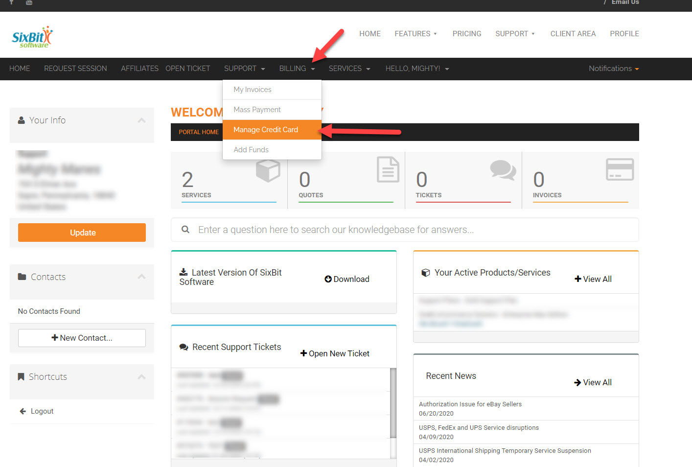The image size is (692, 467).
Task: Open Affiliates in navbar
Action: point(139,69)
